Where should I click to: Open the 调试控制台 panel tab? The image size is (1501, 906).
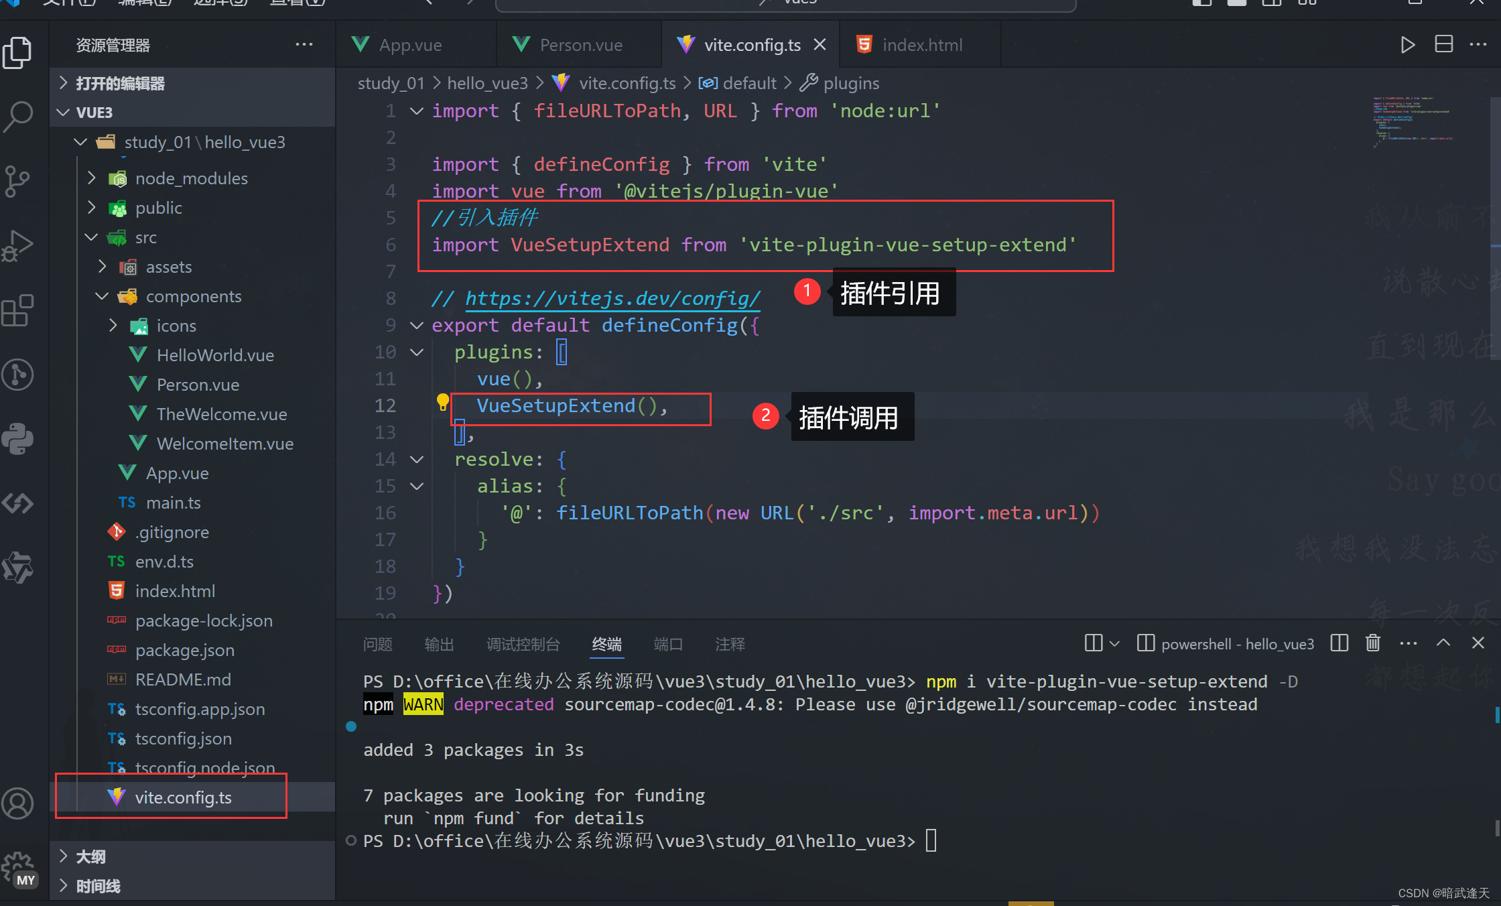pos(523,644)
